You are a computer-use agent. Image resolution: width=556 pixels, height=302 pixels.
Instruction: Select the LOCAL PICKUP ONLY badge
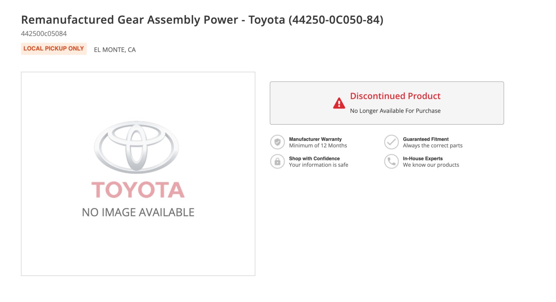coord(54,49)
